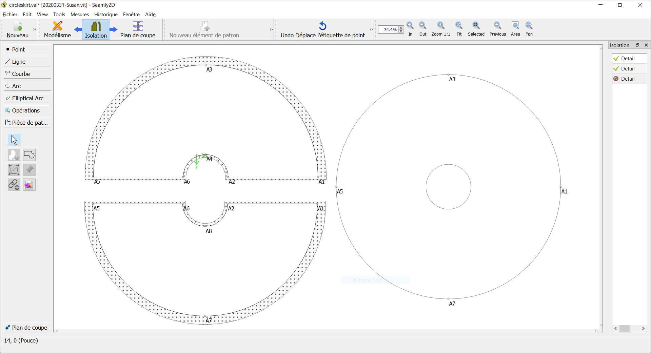This screenshot has height=353, width=651.
Task: Click Undo Déplace l'étiquette de point
Action: [x=322, y=29]
